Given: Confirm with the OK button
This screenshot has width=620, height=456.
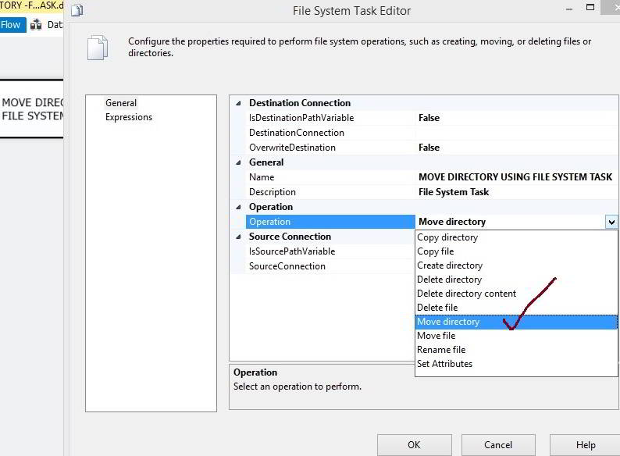Looking at the screenshot, I should pos(414,445).
